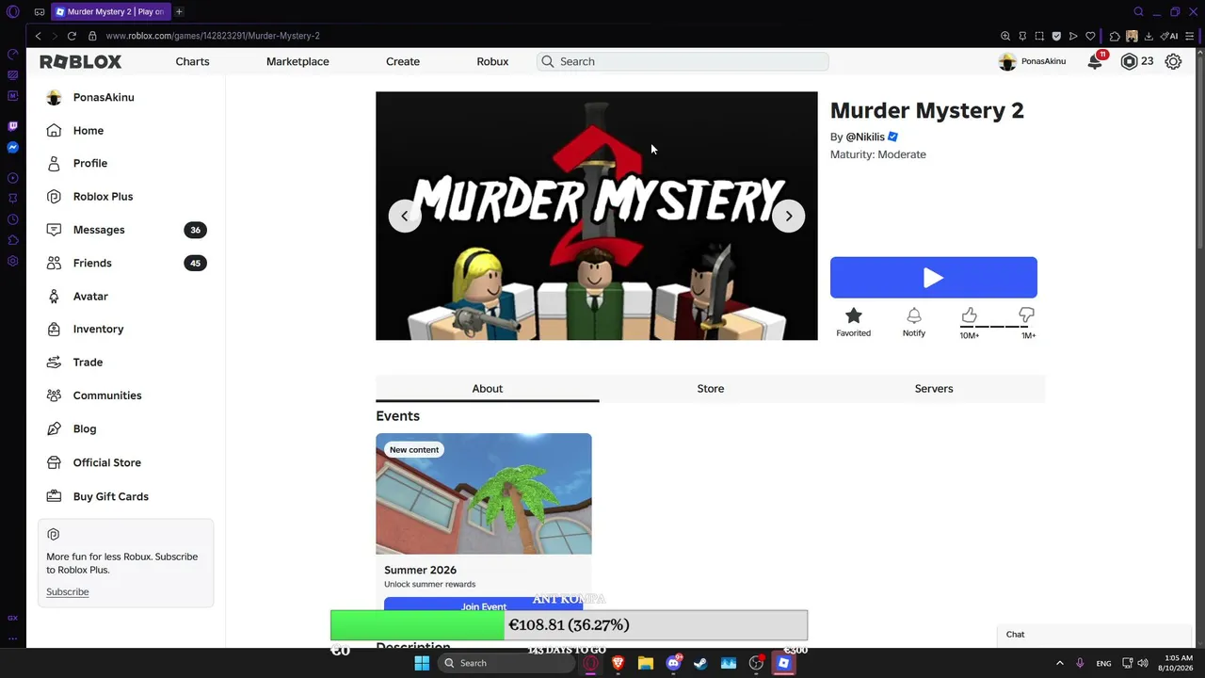Open browser easy setup sliders icon
Screen dimensions: 1205x678
(1190, 36)
